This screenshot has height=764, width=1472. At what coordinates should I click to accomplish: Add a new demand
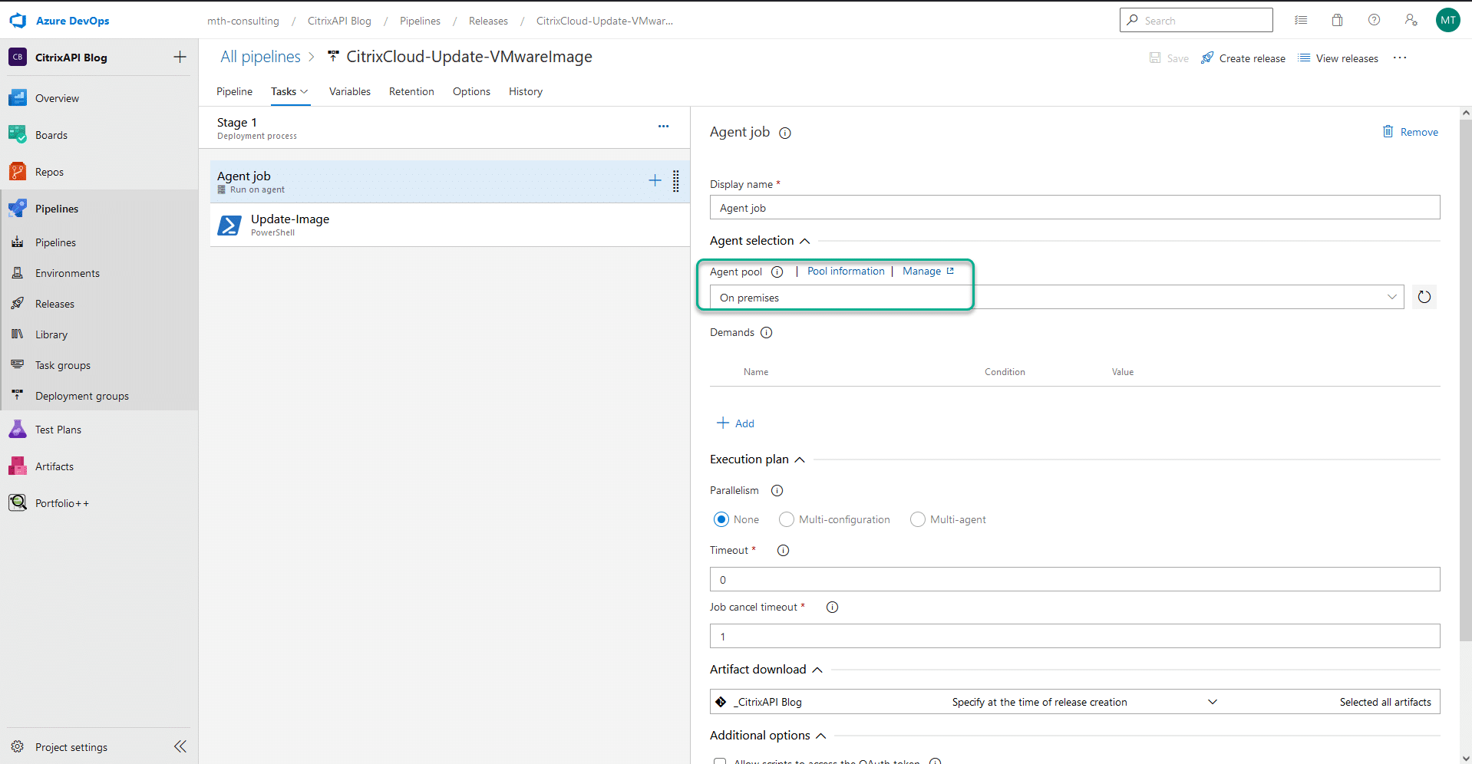pos(735,423)
